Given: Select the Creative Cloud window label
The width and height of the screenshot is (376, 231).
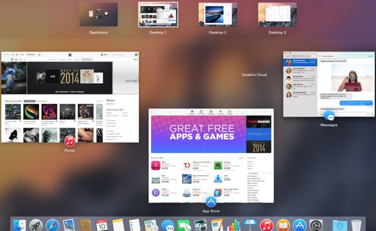Looking at the screenshot, I should tap(254, 75).
